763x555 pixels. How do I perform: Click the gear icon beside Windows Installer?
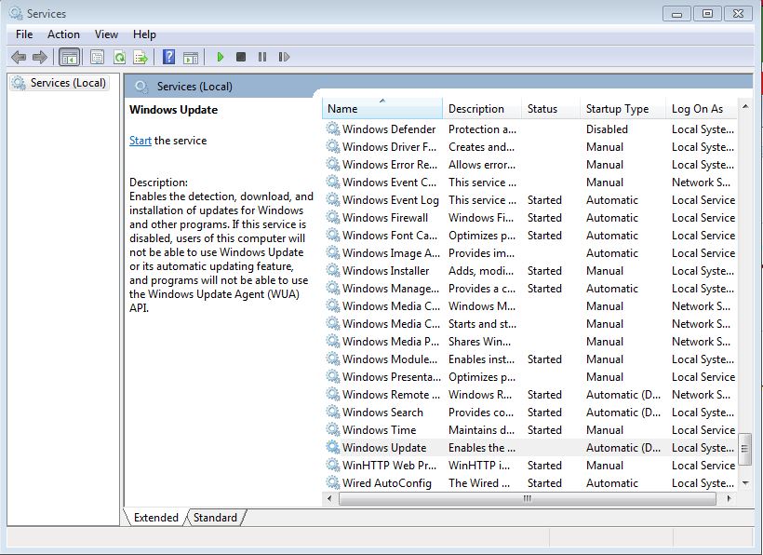click(x=333, y=270)
